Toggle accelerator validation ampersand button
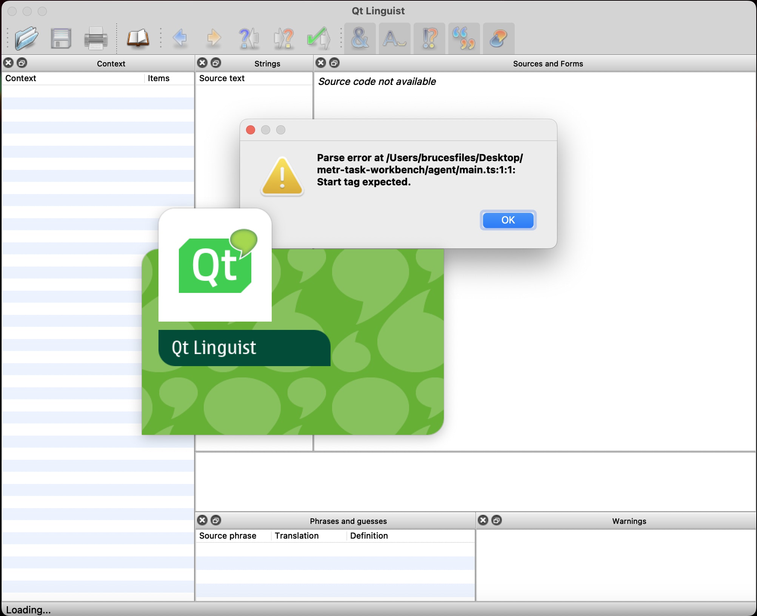 pyautogui.click(x=360, y=38)
